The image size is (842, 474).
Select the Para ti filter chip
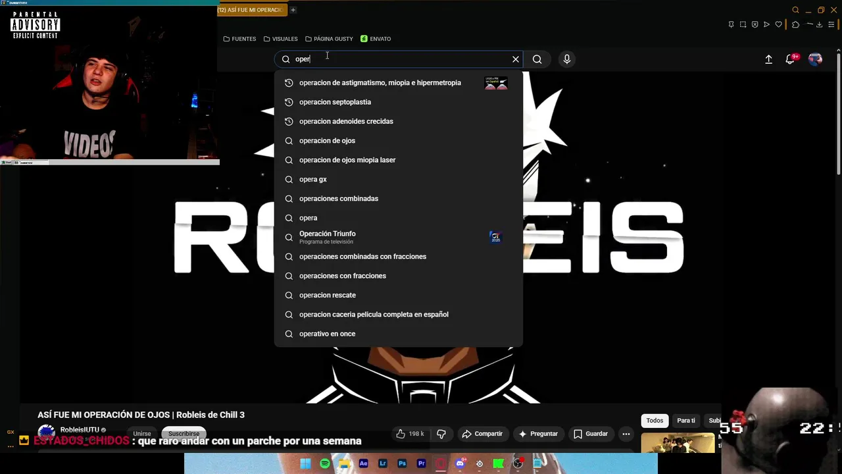686,421
